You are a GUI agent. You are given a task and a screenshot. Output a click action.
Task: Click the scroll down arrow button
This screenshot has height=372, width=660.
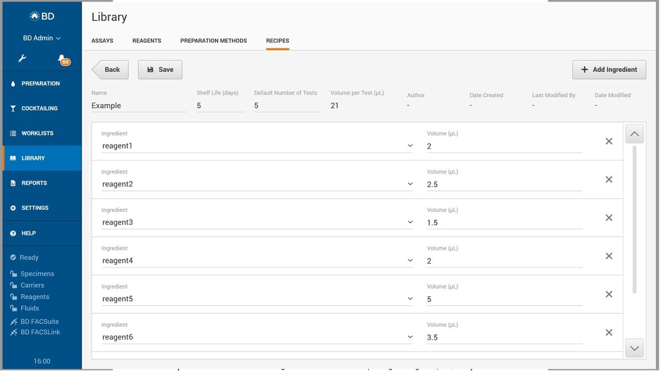tap(635, 348)
